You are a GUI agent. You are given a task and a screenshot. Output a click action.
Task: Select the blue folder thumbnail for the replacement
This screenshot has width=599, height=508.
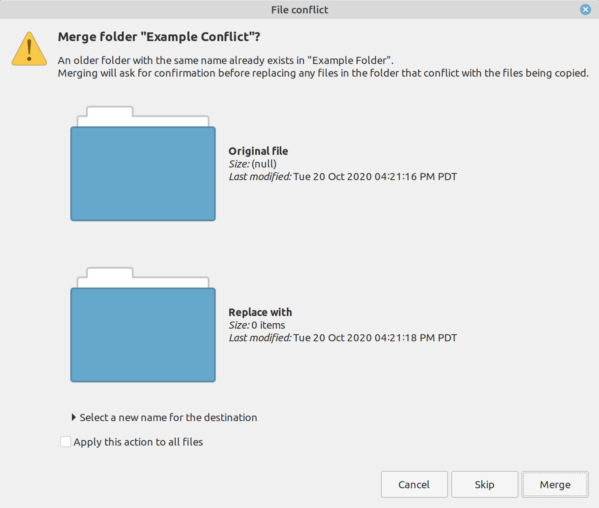pyautogui.click(x=143, y=335)
